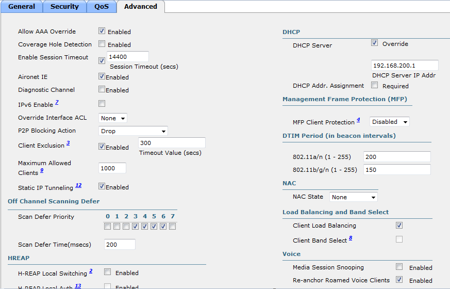
Task: Open the Security tab
Action: coord(64,7)
